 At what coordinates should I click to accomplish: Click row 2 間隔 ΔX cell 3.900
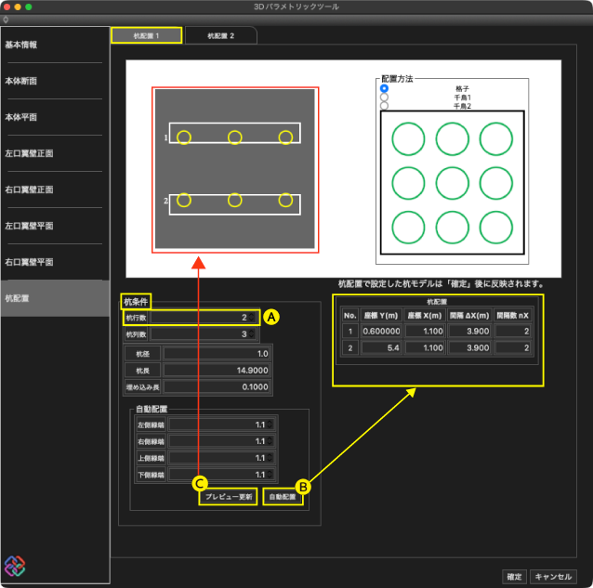469,348
